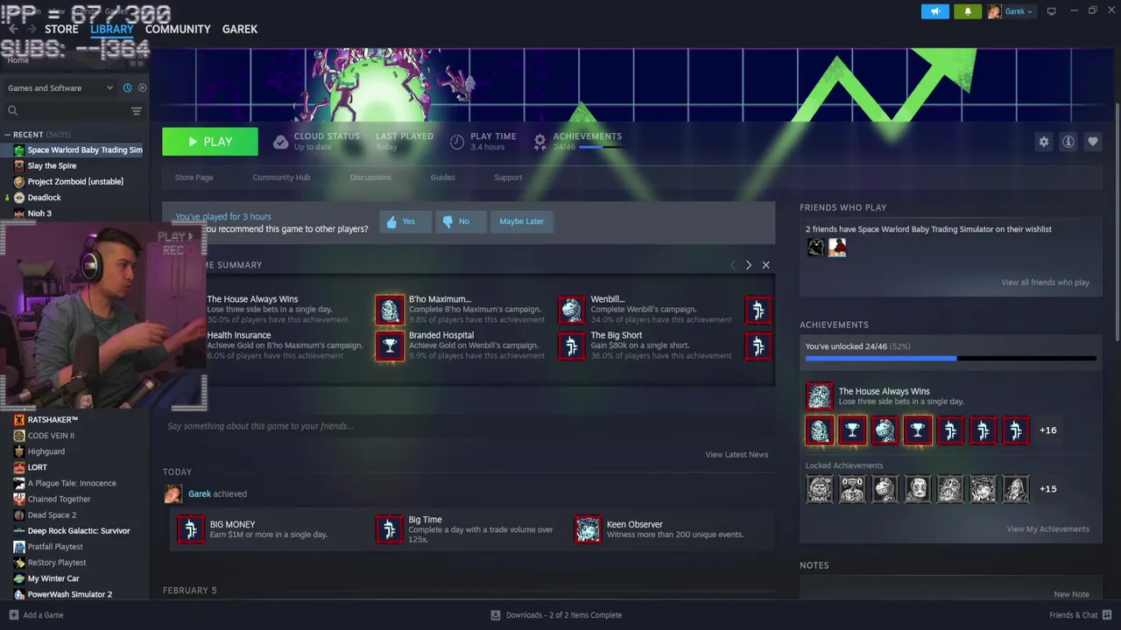Expand Games and Software filter dropdown
This screenshot has width=1121, height=630.
coord(60,87)
